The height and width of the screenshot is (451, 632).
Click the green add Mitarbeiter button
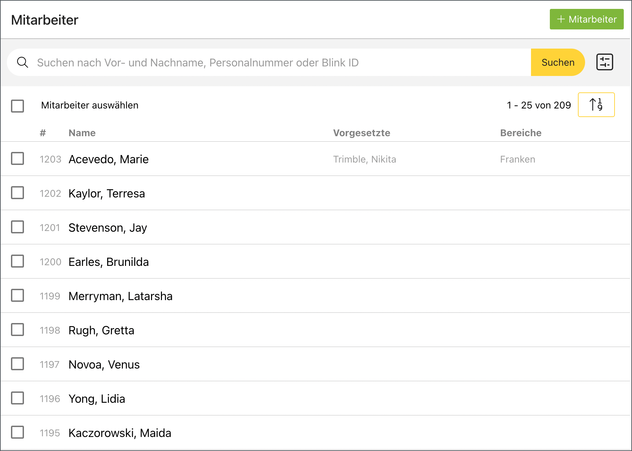(x=586, y=19)
